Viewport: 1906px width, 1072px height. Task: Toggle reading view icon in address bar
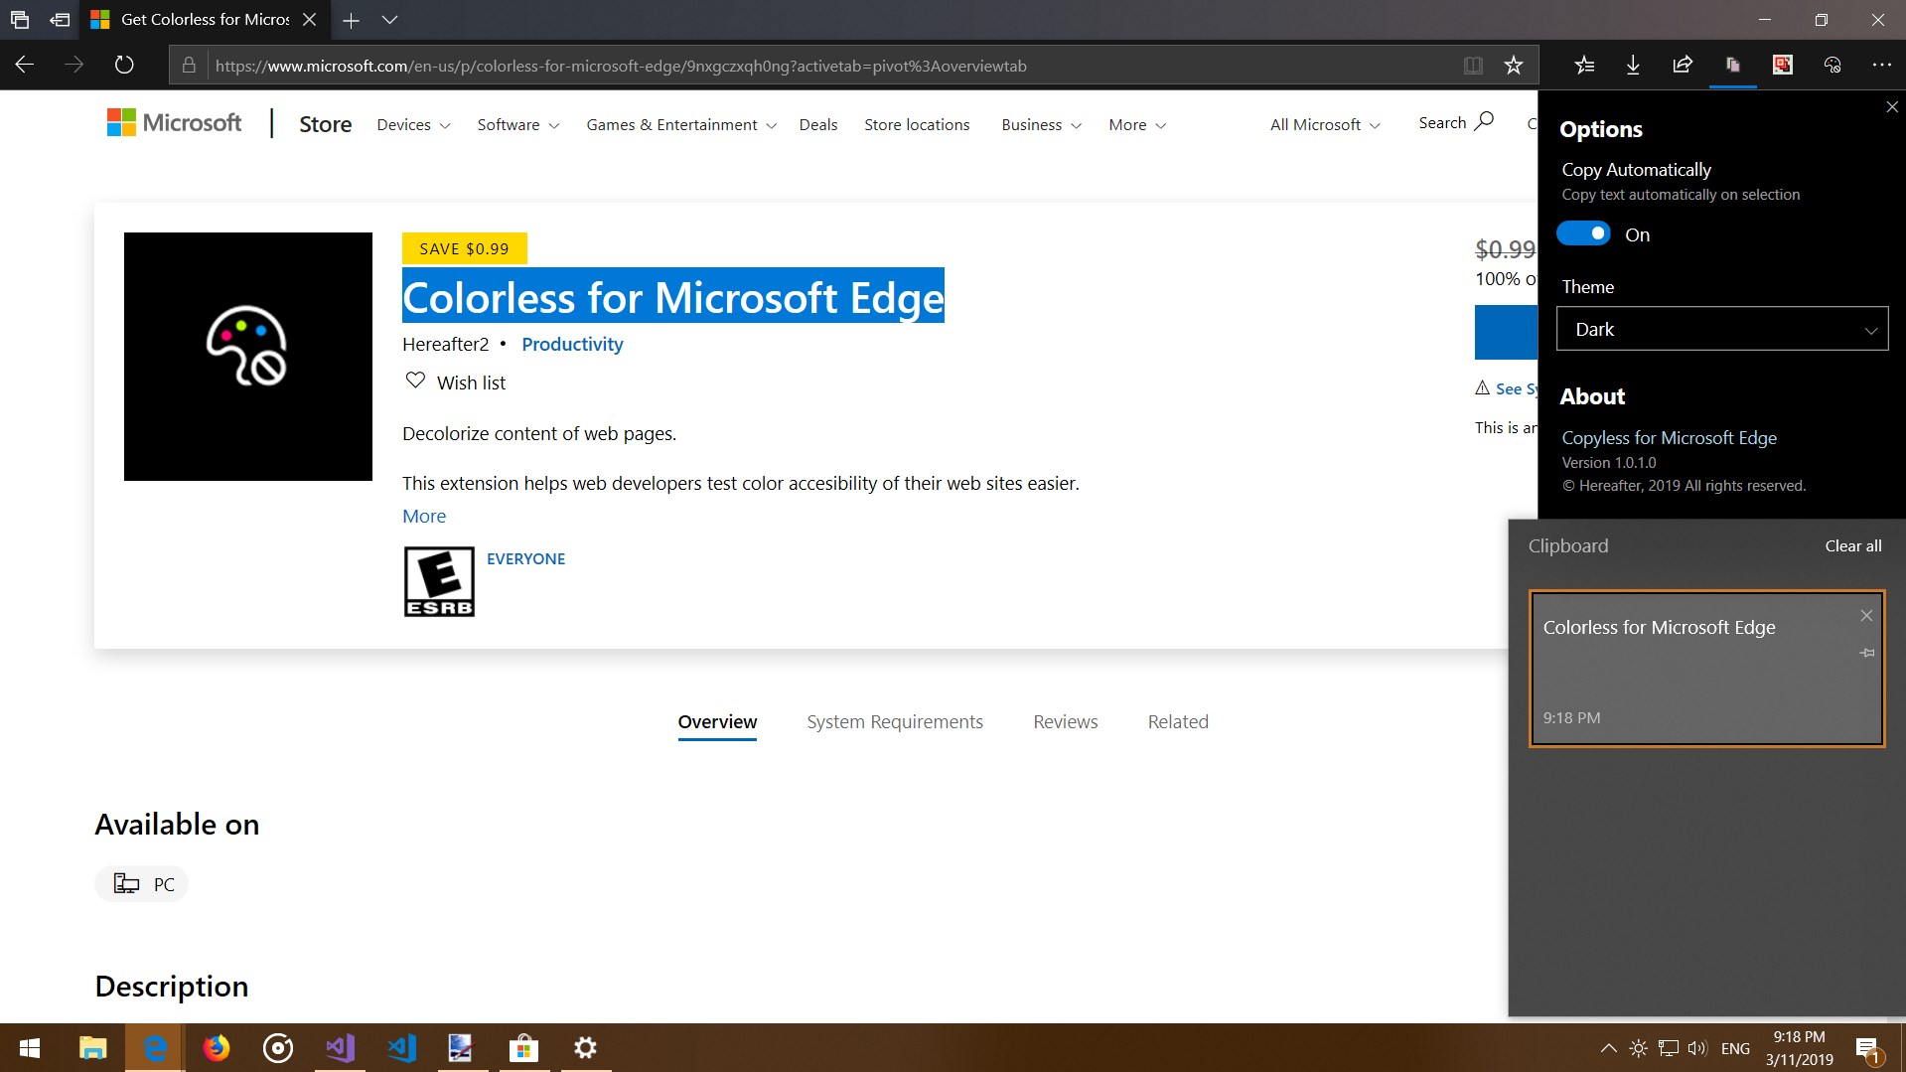pyautogui.click(x=1473, y=66)
